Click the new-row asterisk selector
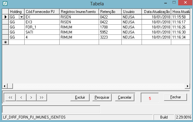 (5, 42)
